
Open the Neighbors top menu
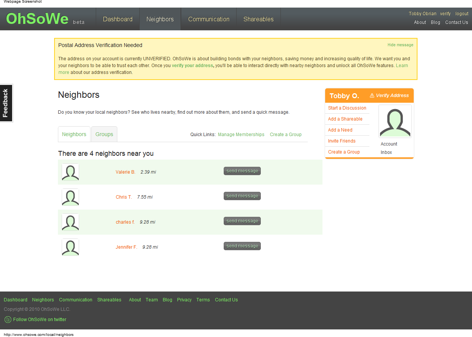click(160, 19)
